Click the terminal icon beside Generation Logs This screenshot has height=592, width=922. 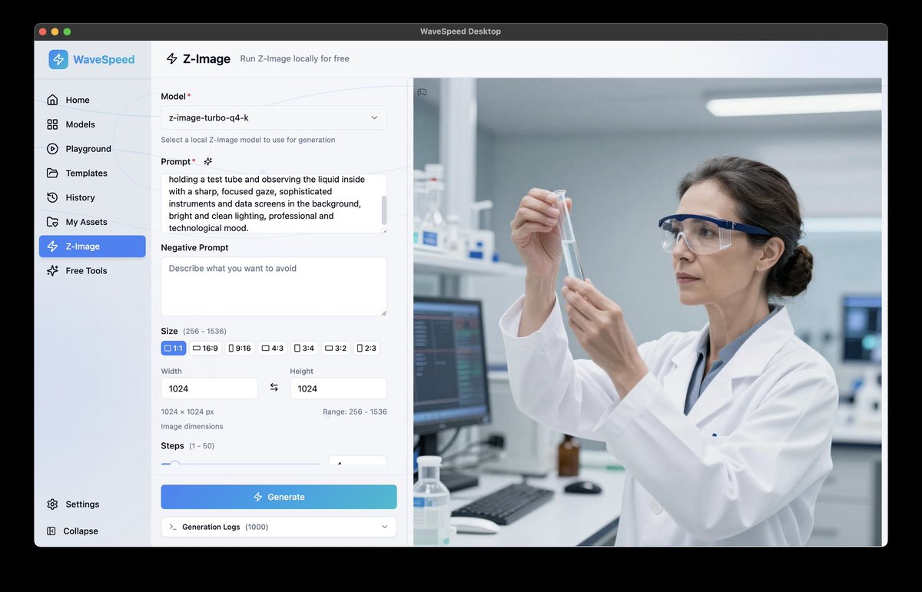point(173,527)
